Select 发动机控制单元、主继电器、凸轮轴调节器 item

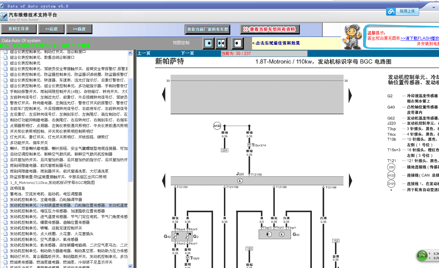[46, 200]
